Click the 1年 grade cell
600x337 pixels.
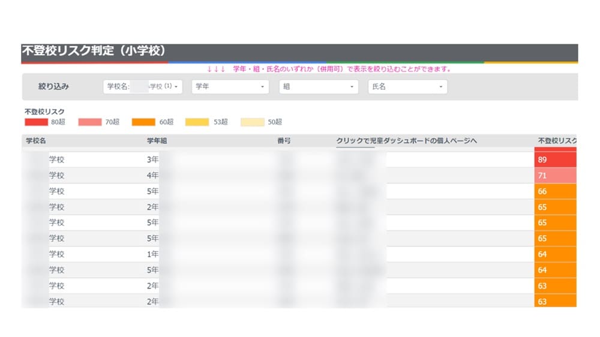coord(152,254)
